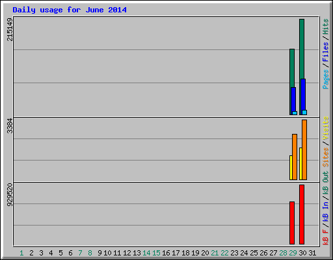The image size is (333, 260).
Task: Click day 3 on the x-axis
Action: 41,253
